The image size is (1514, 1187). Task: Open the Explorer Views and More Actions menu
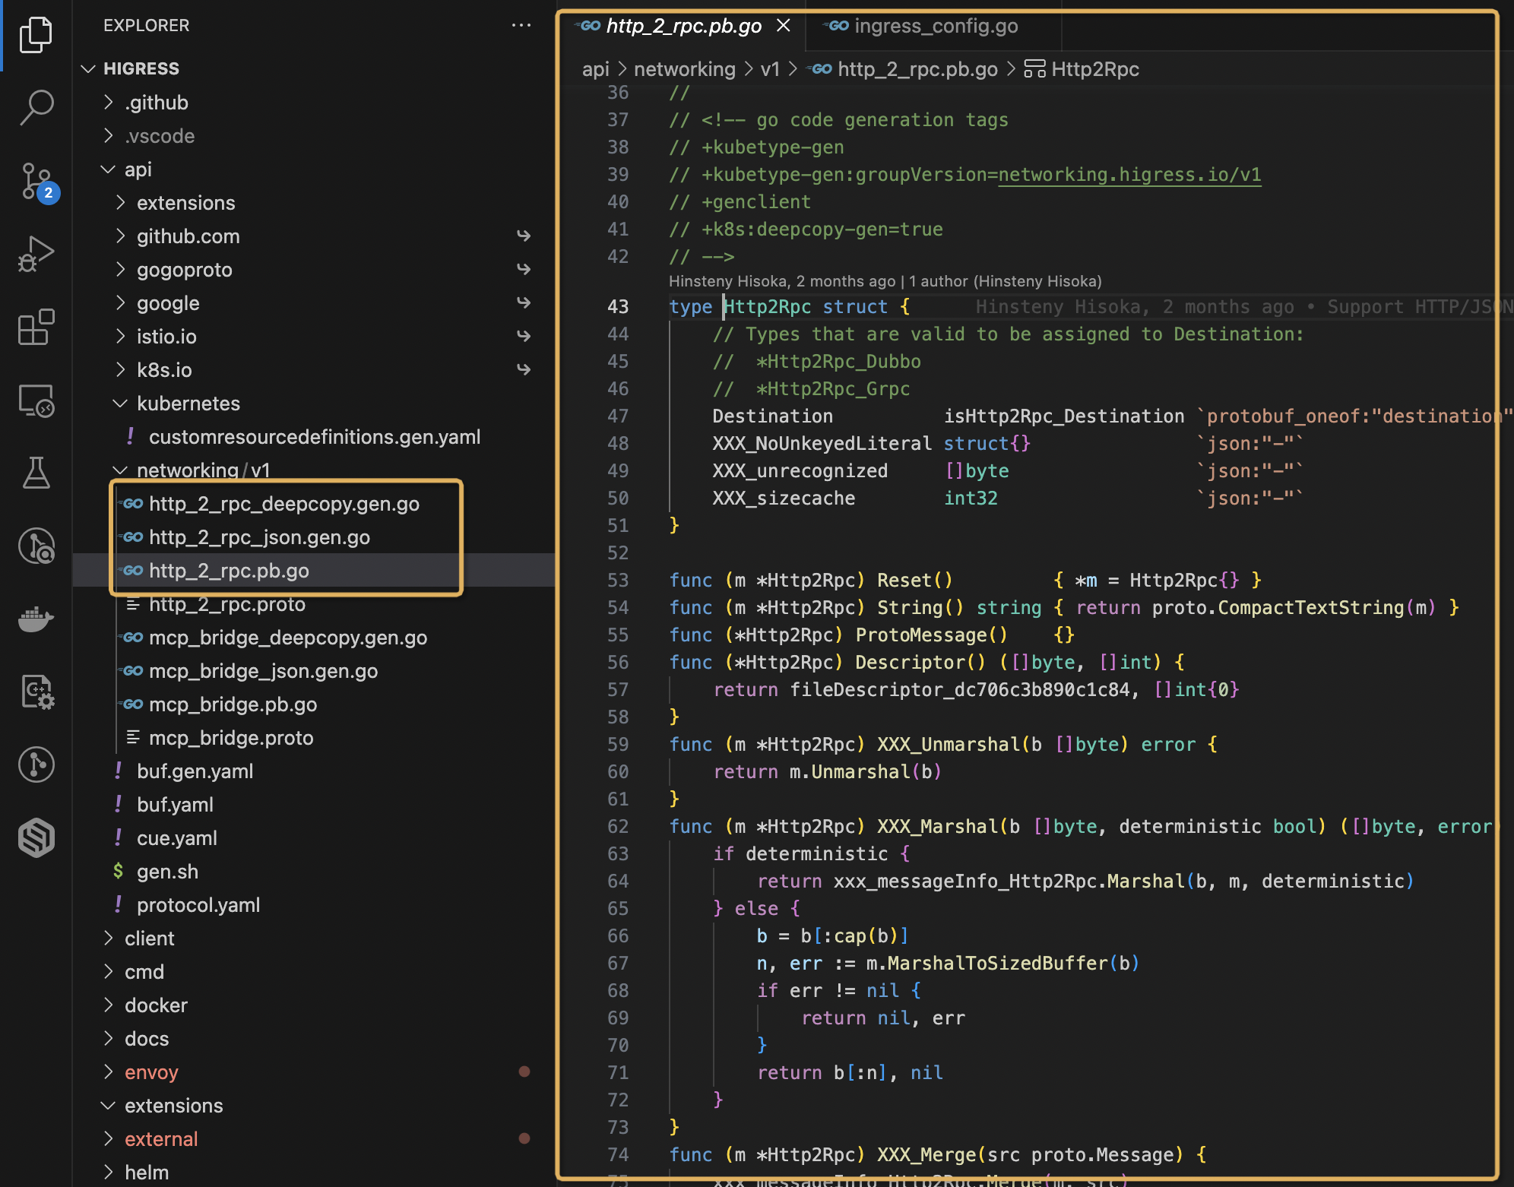(522, 25)
